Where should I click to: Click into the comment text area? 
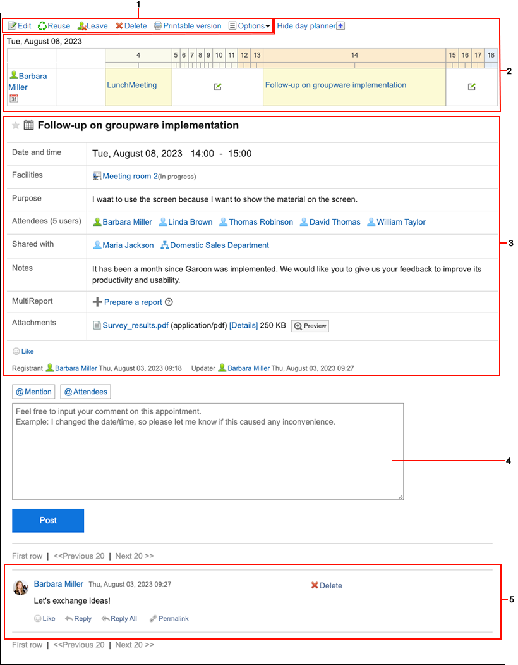pos(208,451)
